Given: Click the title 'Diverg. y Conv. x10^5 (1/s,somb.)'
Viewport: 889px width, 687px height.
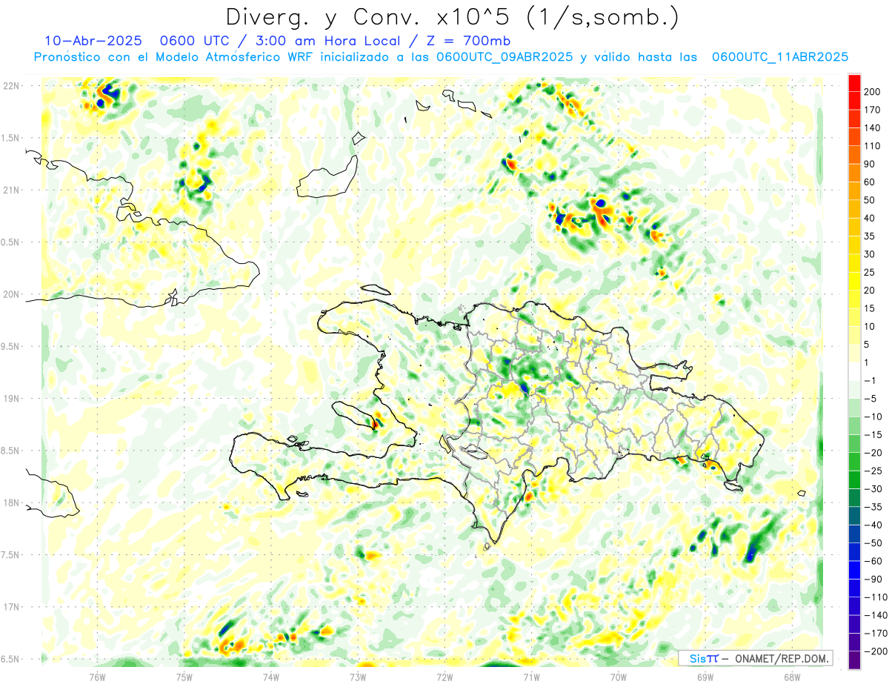Looking at the screenshot, I should [452, 17].
